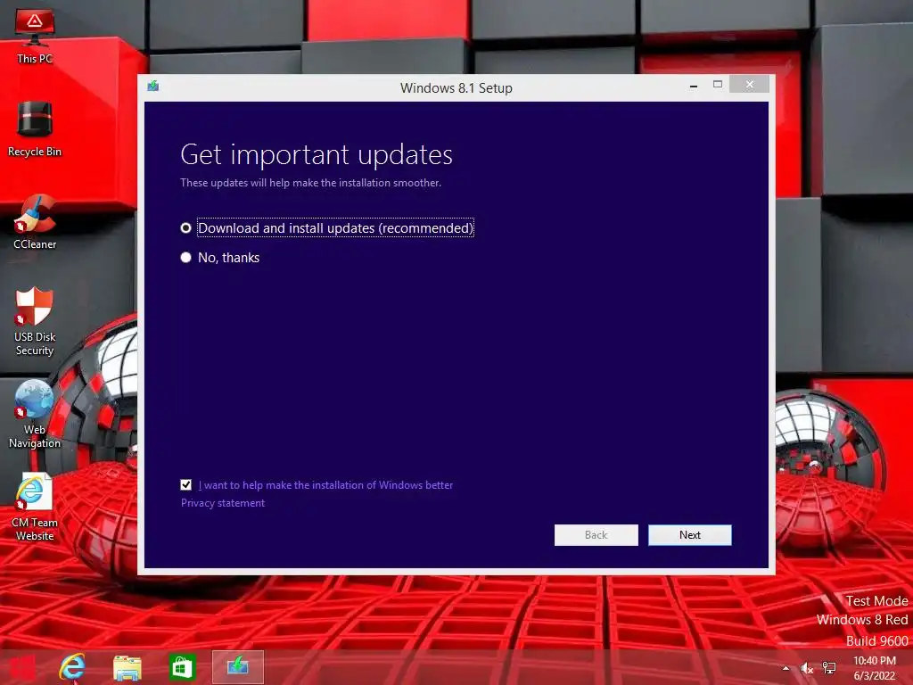Open the CM Team Website shortcut
The image size is (913, 685).
35,507
